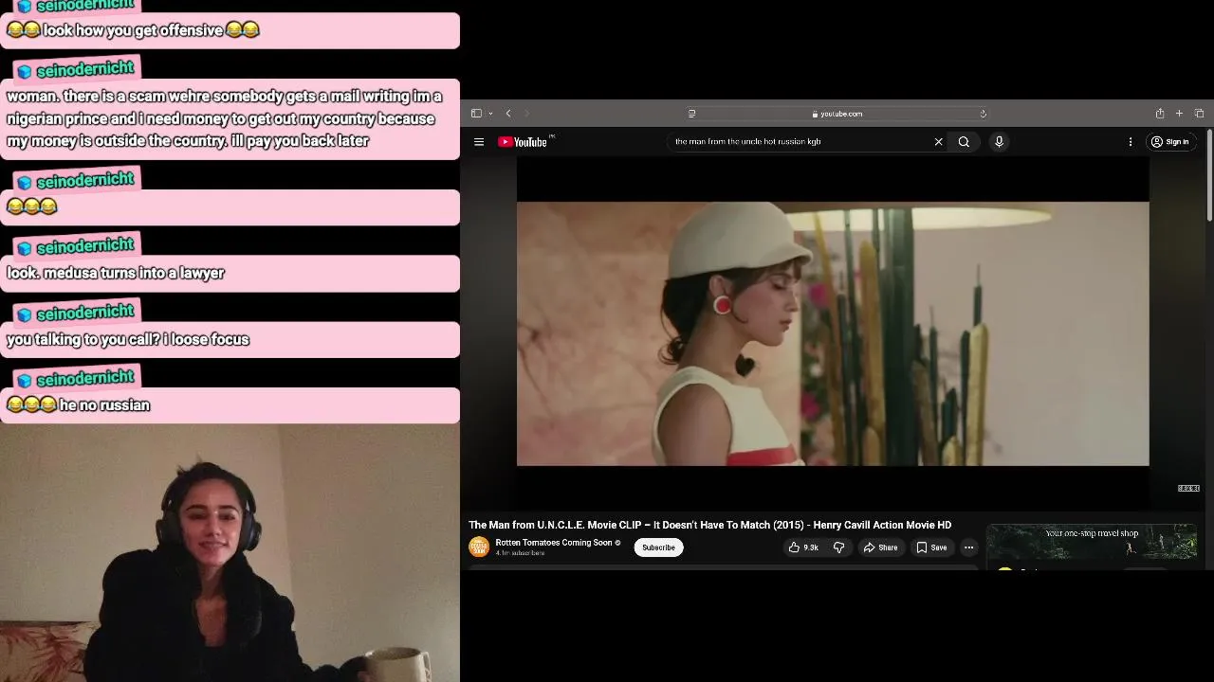Start voice search with microphone icon
Viewport: 1214px width, 682px height.
click(x=999, y=142)
